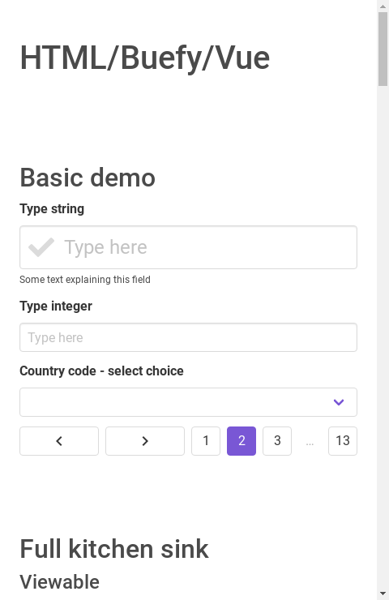389x600 pixels.
Task: Click the scrollbar up arrow
Action: tap(383, 6)
